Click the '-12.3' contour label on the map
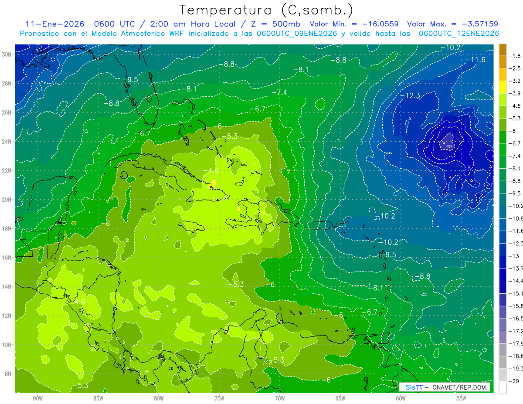Image resolution: width=523 pixels, height=404 pixels. (410, 95)
